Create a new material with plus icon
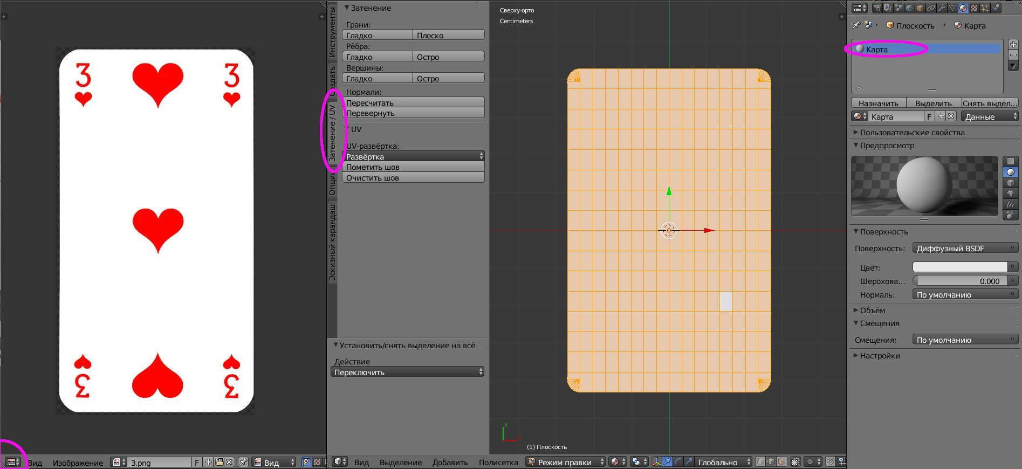 (x=941, y=116)
